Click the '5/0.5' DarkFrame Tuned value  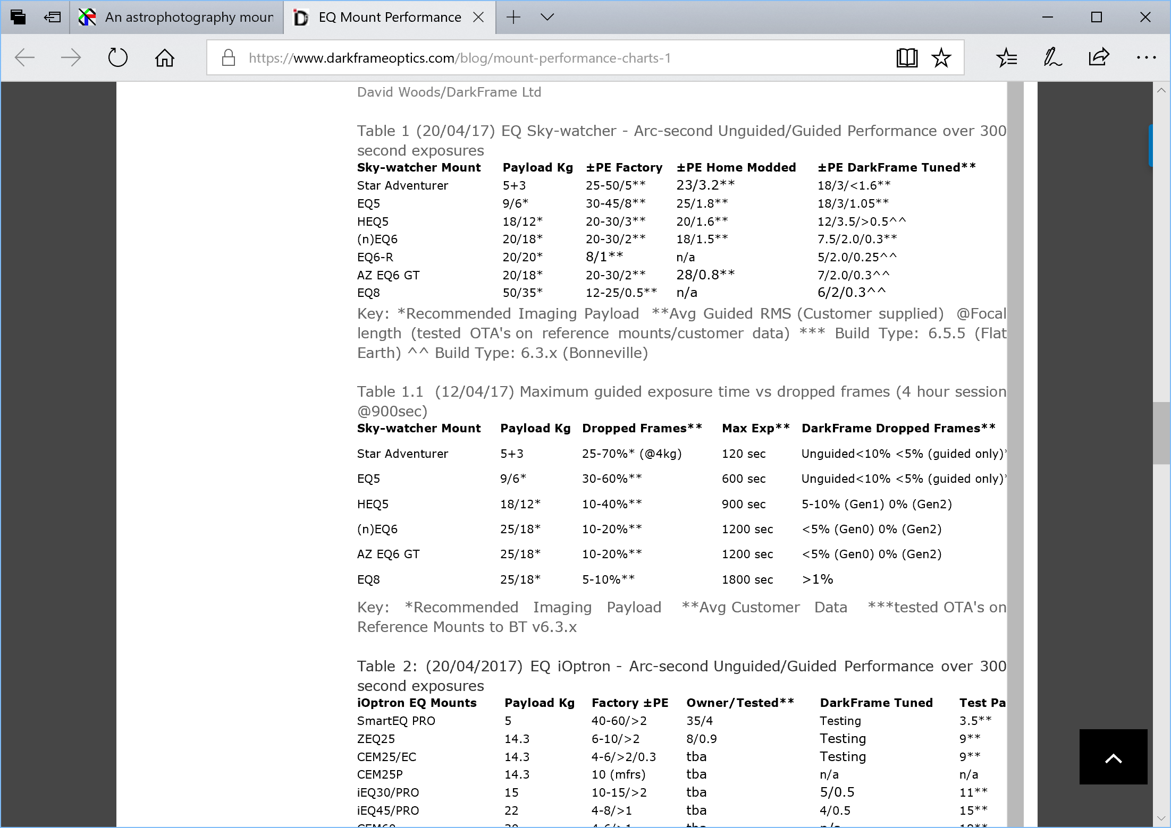[x=837, y=792]
